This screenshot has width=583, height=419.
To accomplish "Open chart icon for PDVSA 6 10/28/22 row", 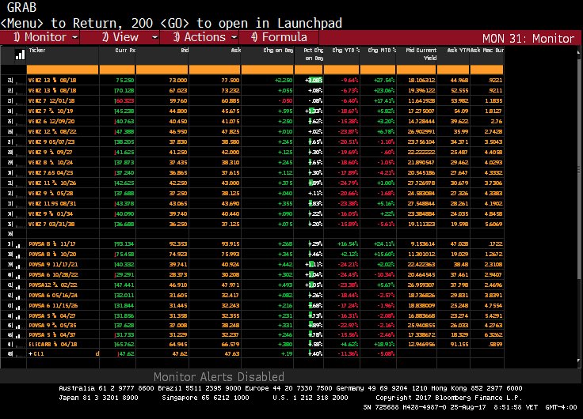I will pyautogui.click(x=18, y=276).
